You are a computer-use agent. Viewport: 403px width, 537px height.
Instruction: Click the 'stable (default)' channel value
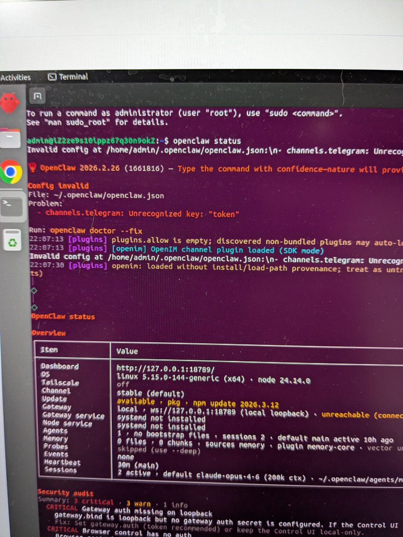(150, 393)
